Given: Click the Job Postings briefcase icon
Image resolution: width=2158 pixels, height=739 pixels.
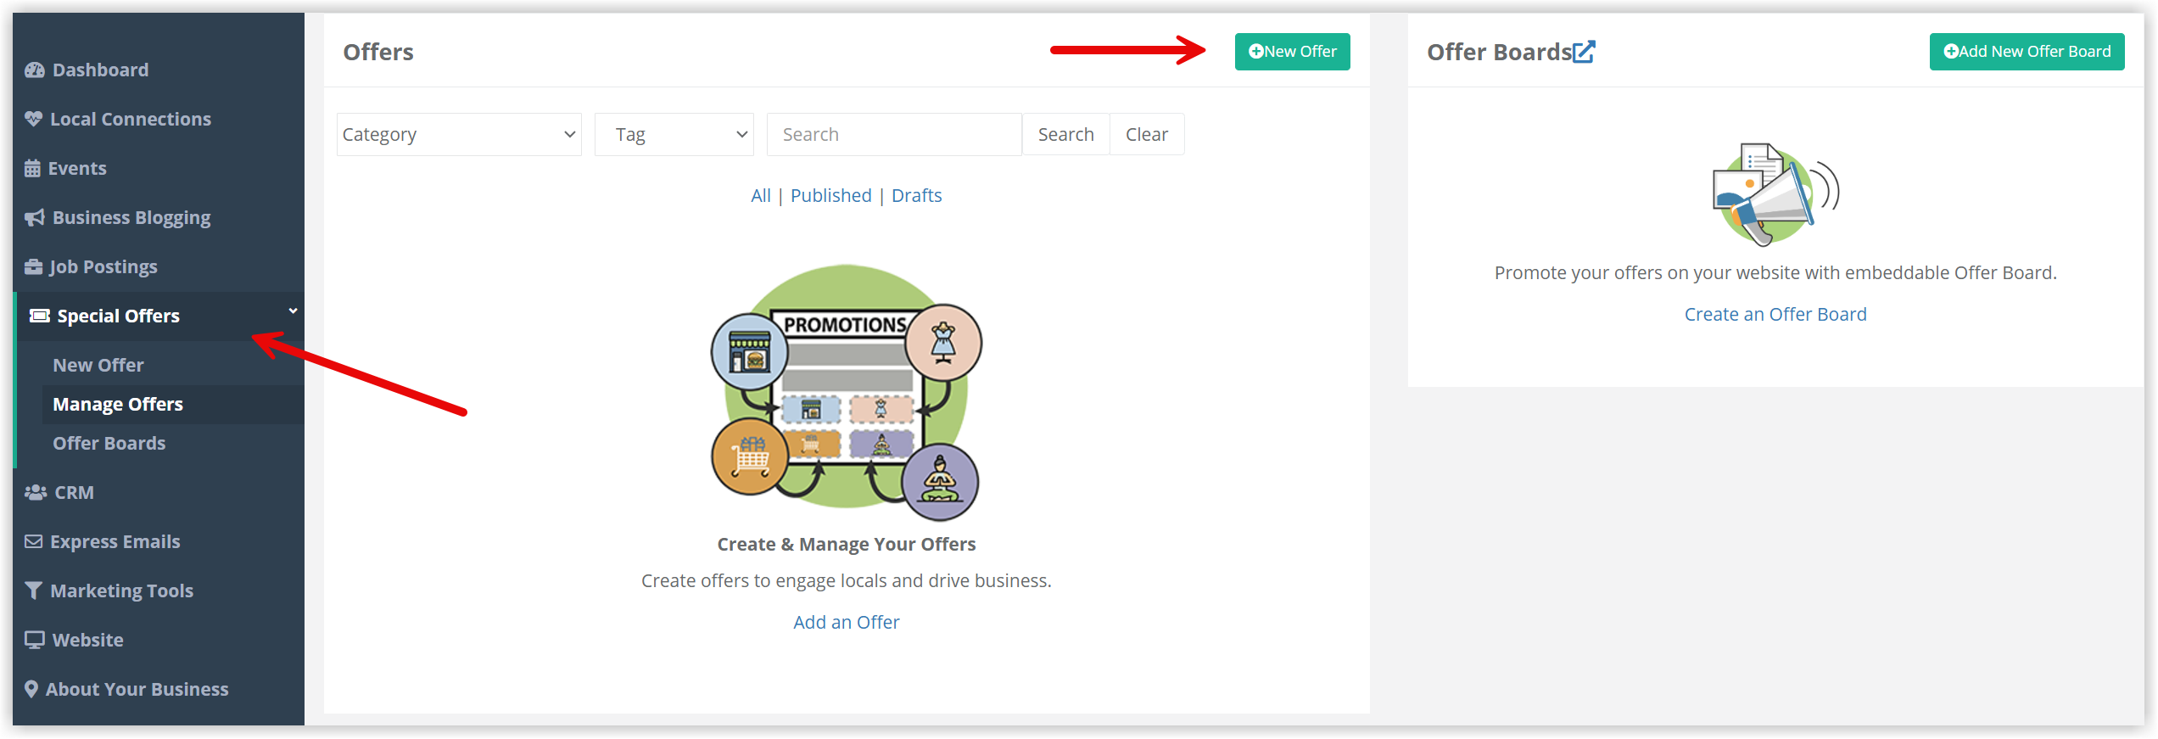Looking at the screenshot, I should 33,267.
